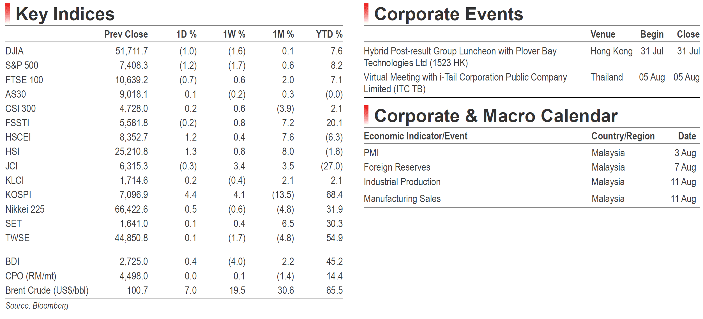Click the 1W % column header
The image size is (703, 319).
[x=234, y=34]
